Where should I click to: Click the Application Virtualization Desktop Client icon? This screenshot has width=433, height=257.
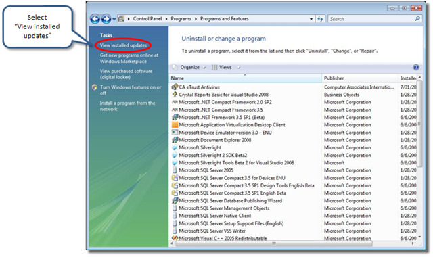coord(175,124)
